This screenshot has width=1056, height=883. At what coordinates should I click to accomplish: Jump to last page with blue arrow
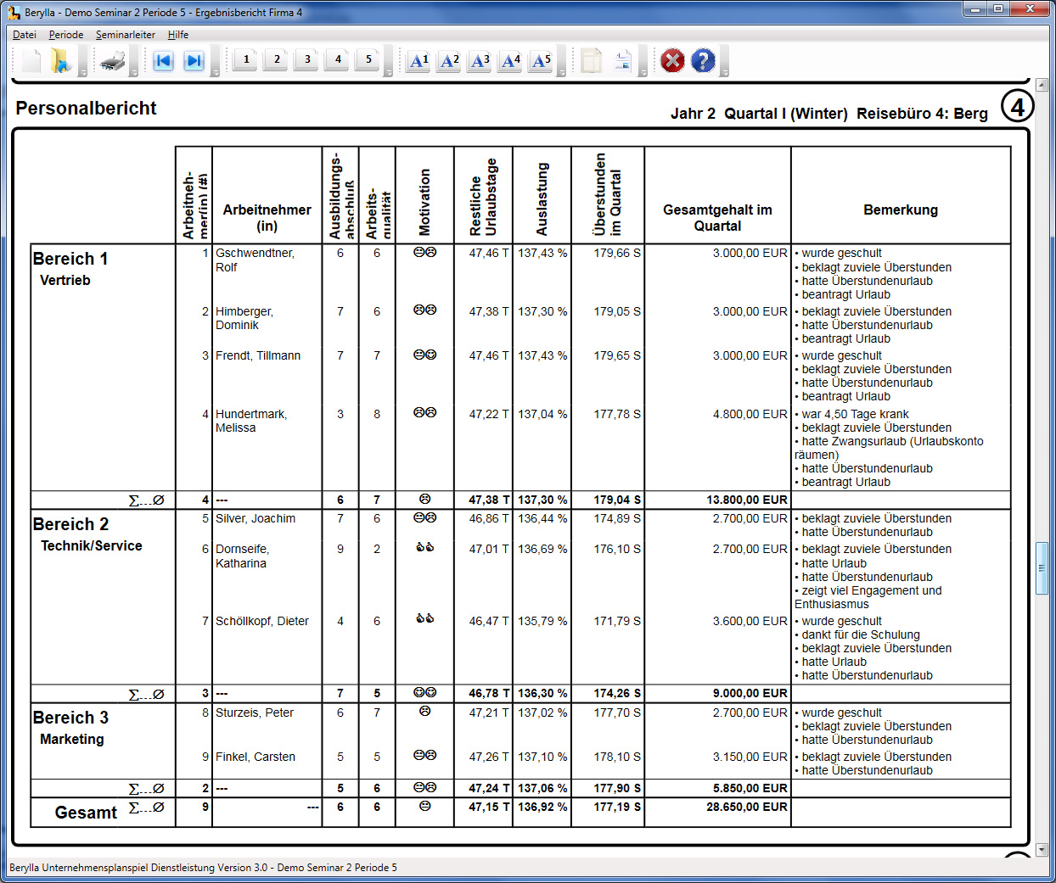tap(194, 61)
